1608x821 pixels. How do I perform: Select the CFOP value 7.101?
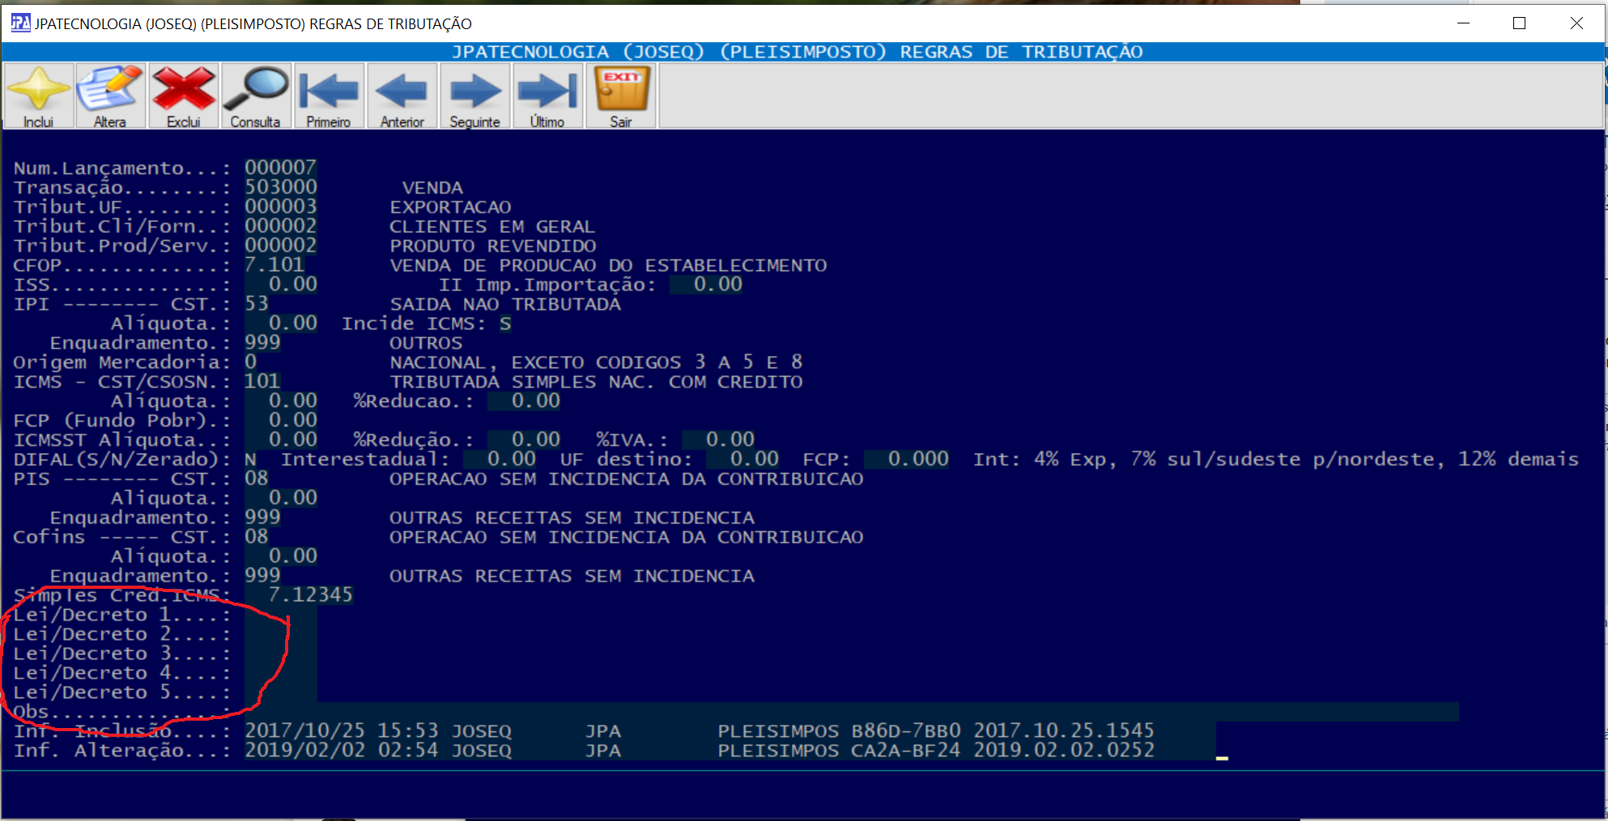click(x=274, y=264)
